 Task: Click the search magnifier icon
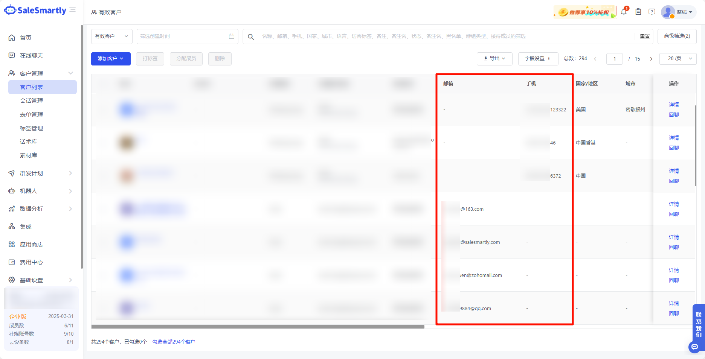click(x=251, y=37)
